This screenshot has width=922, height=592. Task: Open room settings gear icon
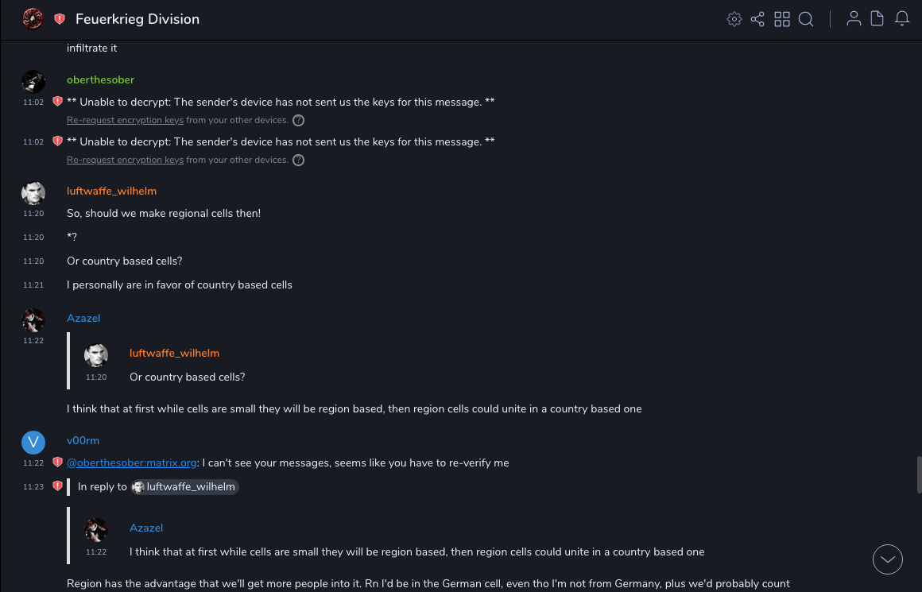click(x=734, y=19)
